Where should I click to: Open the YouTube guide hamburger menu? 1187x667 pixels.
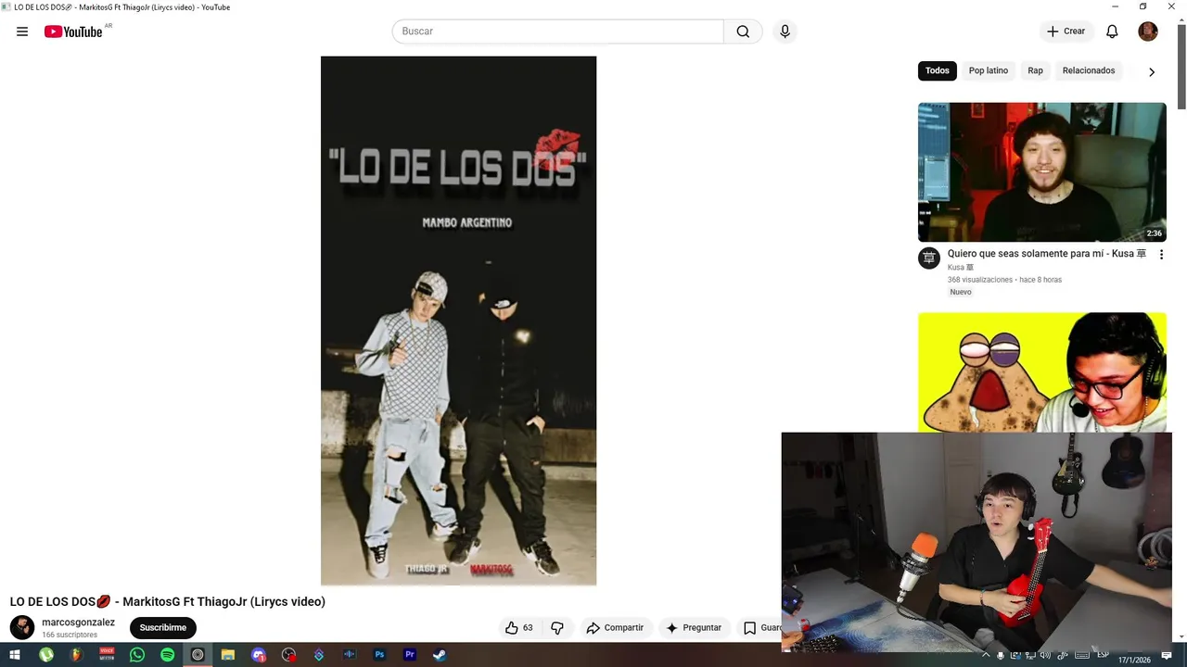click(22, 31)
